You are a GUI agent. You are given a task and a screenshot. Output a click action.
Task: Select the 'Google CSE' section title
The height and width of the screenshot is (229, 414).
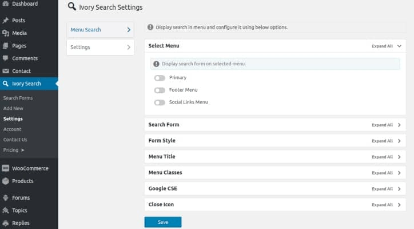(162, 188)
